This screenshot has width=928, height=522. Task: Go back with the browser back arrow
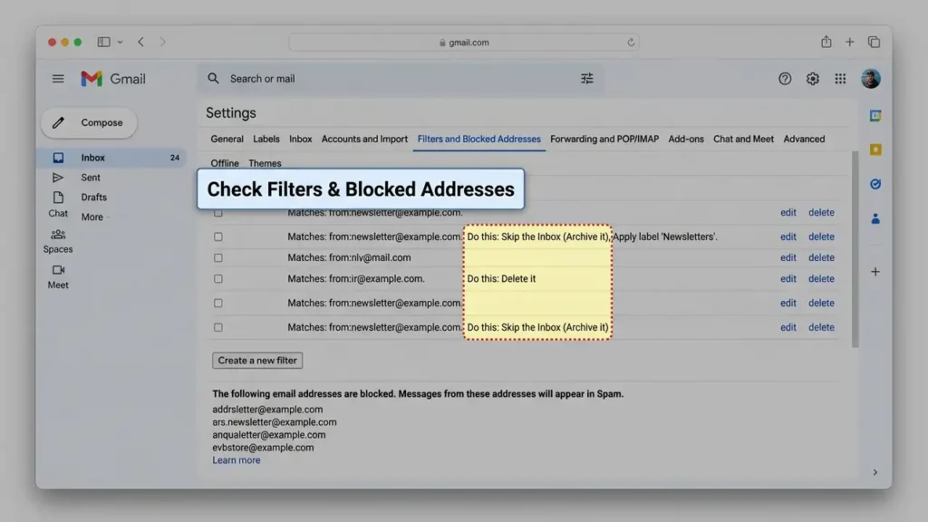[x=140, y=42]
